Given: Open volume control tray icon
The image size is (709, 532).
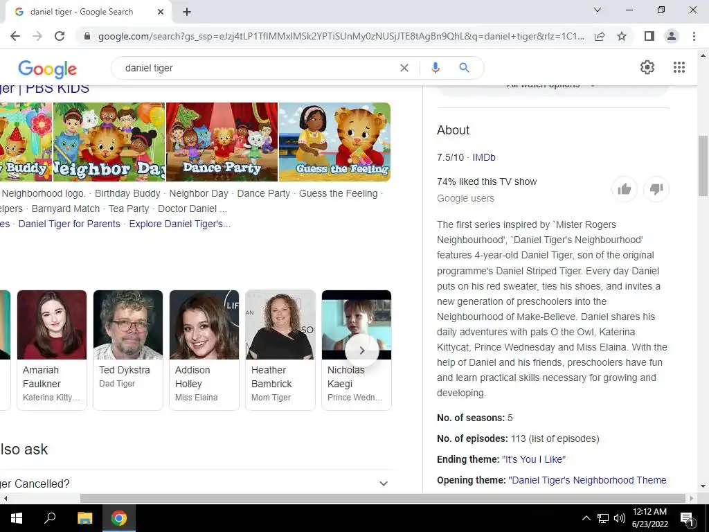Looking at the screenshot, I should 620,518.
